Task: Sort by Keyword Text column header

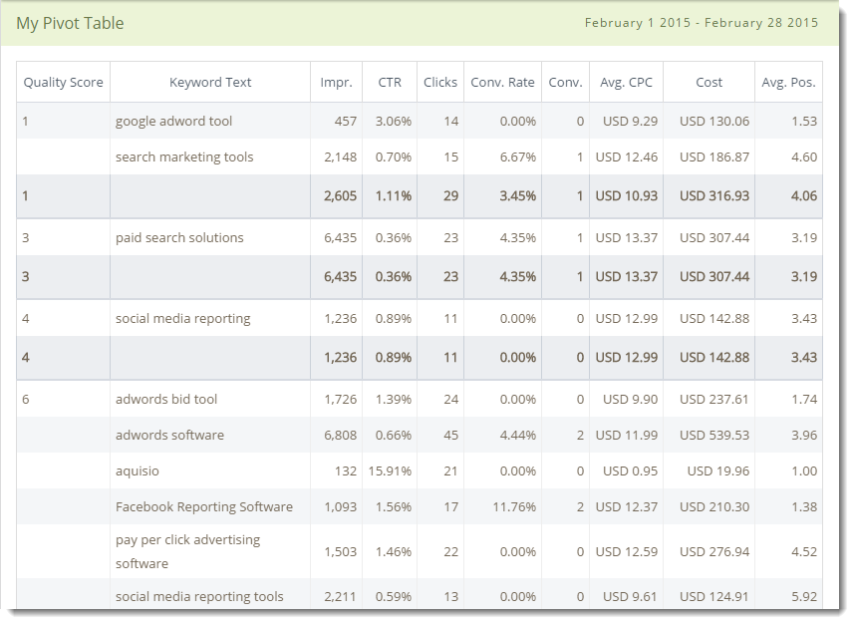Action: [x=210, y=83]
